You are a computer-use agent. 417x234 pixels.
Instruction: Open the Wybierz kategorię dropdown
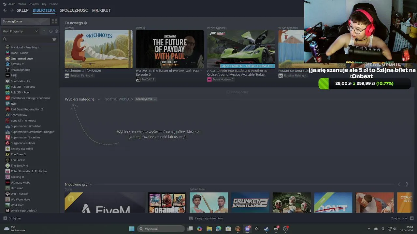coord(82,99)
